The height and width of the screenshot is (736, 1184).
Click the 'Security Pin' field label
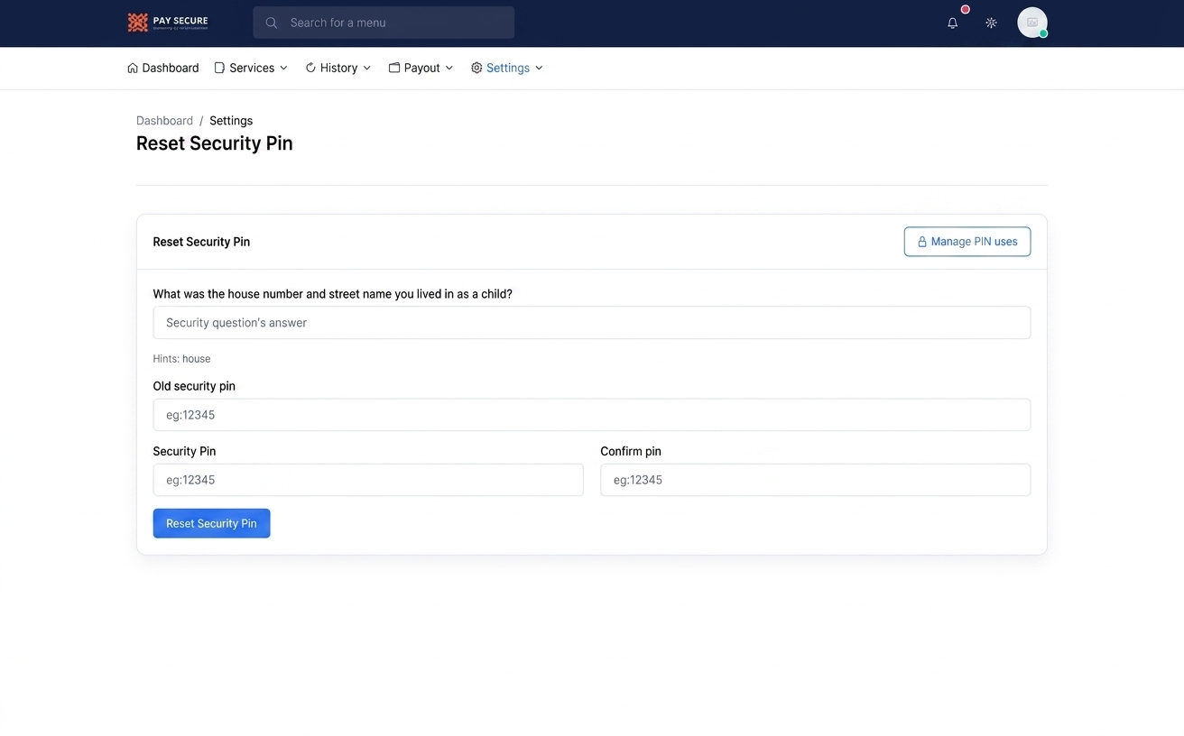click(184, 451)
